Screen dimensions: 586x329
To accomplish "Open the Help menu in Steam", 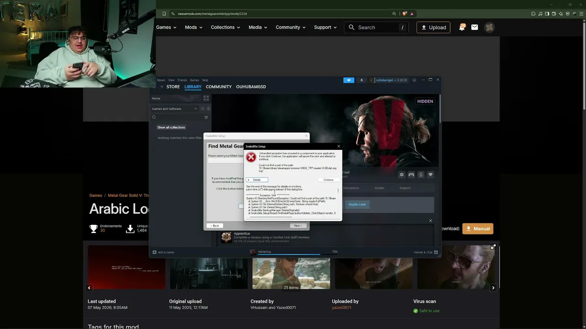I will pos(205,80).
